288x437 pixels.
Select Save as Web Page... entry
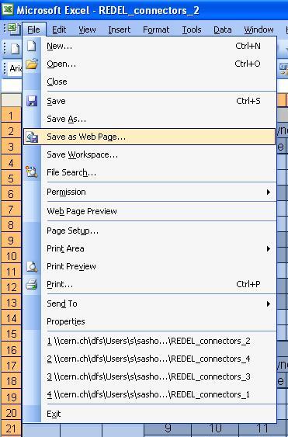[x=150, y=137]
